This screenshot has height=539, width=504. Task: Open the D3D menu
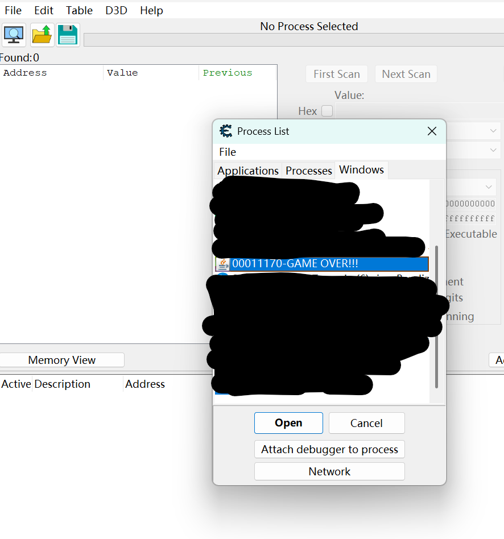tap(117, 10)
